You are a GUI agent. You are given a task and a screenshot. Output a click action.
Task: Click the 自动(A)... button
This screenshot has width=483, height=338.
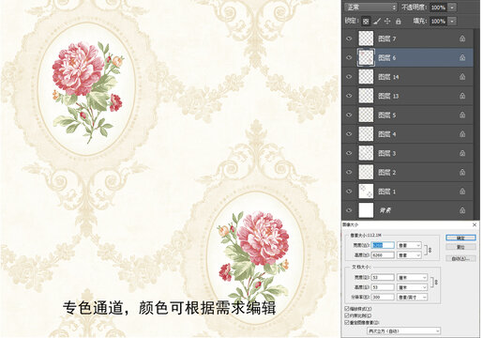pyautogui.click(x=460, y=259)
